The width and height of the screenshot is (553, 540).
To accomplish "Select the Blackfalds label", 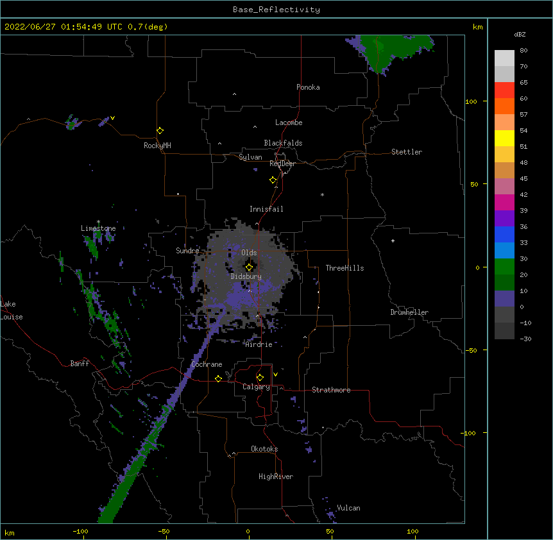I will [283, 143].
